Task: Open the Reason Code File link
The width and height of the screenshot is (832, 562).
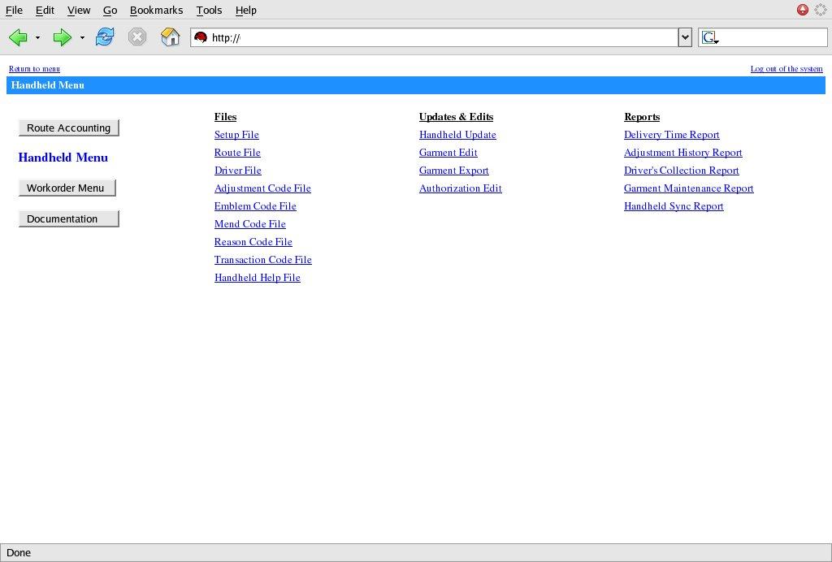Action: pos(253,242)
